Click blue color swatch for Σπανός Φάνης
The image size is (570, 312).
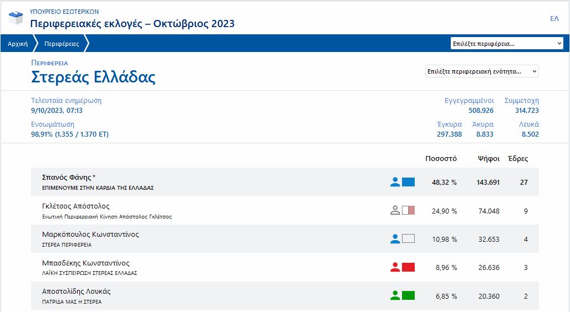point(408,182)
